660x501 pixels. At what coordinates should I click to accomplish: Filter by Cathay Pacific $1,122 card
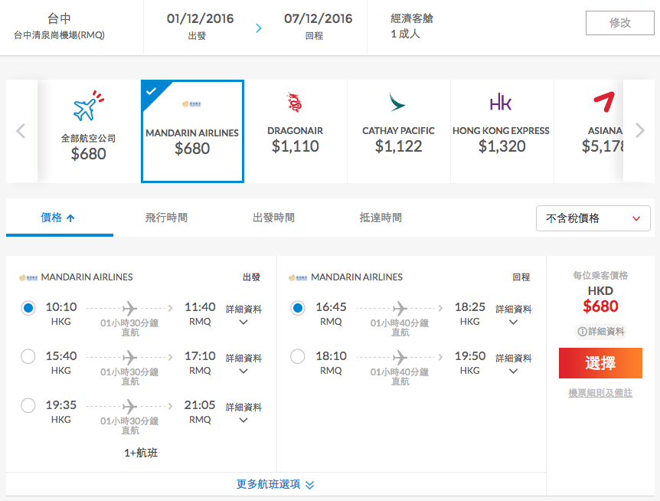tap(399, 131)
